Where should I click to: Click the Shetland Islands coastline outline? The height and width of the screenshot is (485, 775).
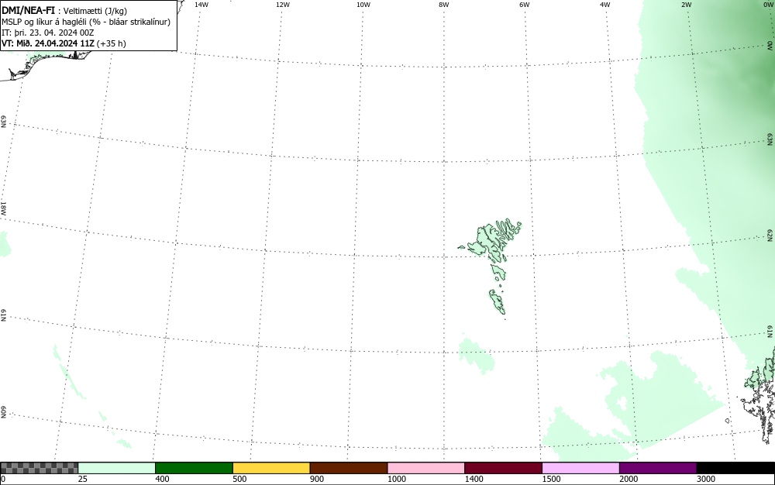(x=761, y=395)
